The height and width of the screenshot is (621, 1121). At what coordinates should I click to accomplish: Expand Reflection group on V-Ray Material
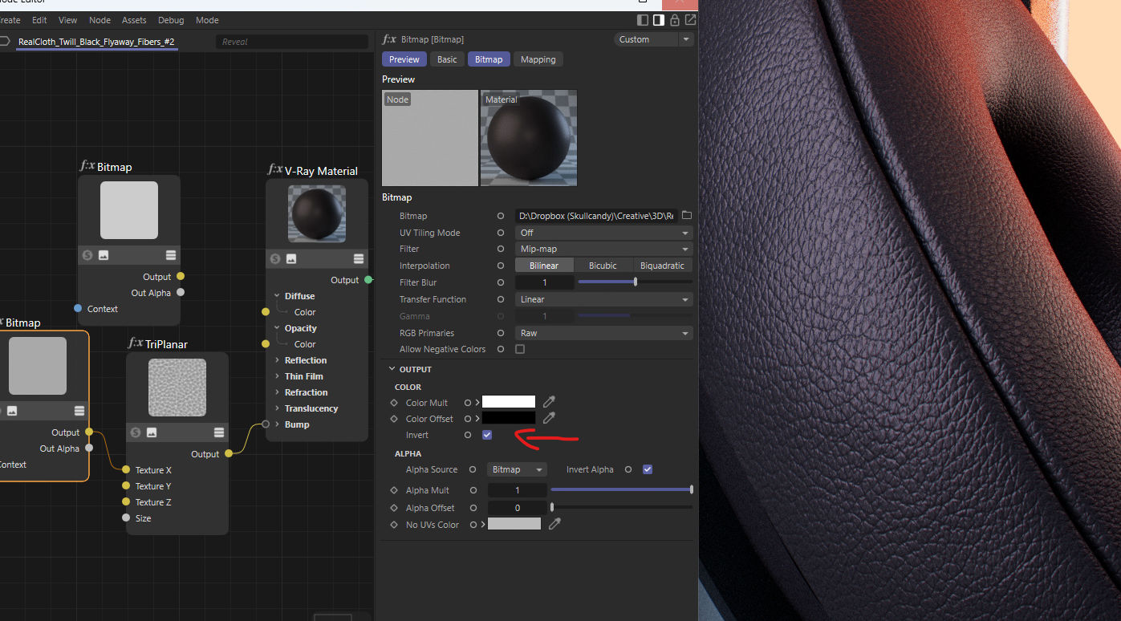(277, 360)
